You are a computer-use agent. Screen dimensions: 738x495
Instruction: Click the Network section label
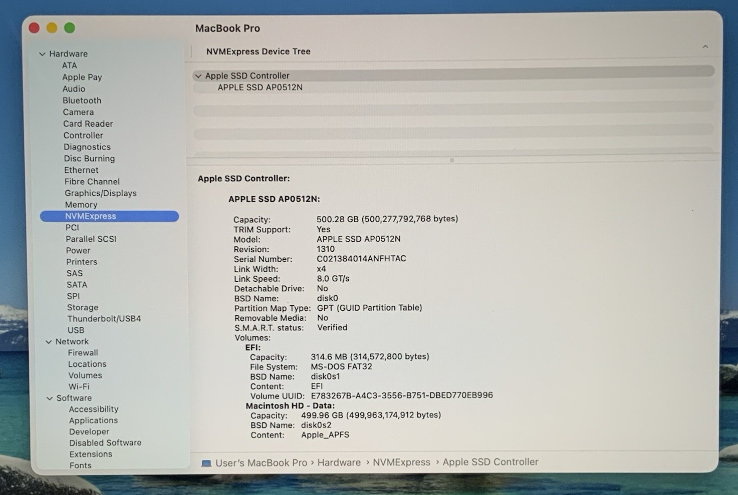[x=72, y=341]
